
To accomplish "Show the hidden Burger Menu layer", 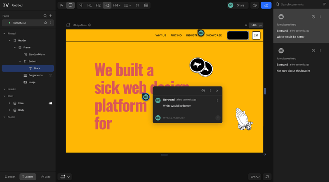I will point(50,75).
